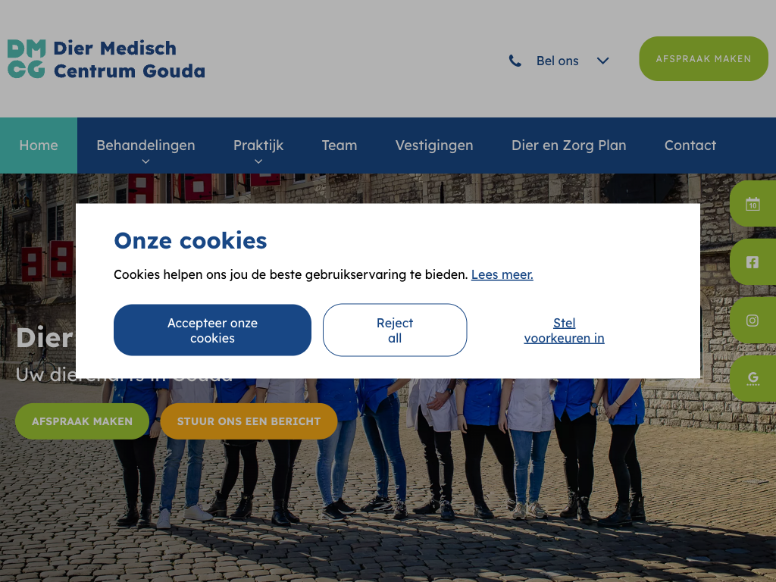The image size is (776, 582).
Task: Open the Instagram icon link
Action: [x=753, y=321]
